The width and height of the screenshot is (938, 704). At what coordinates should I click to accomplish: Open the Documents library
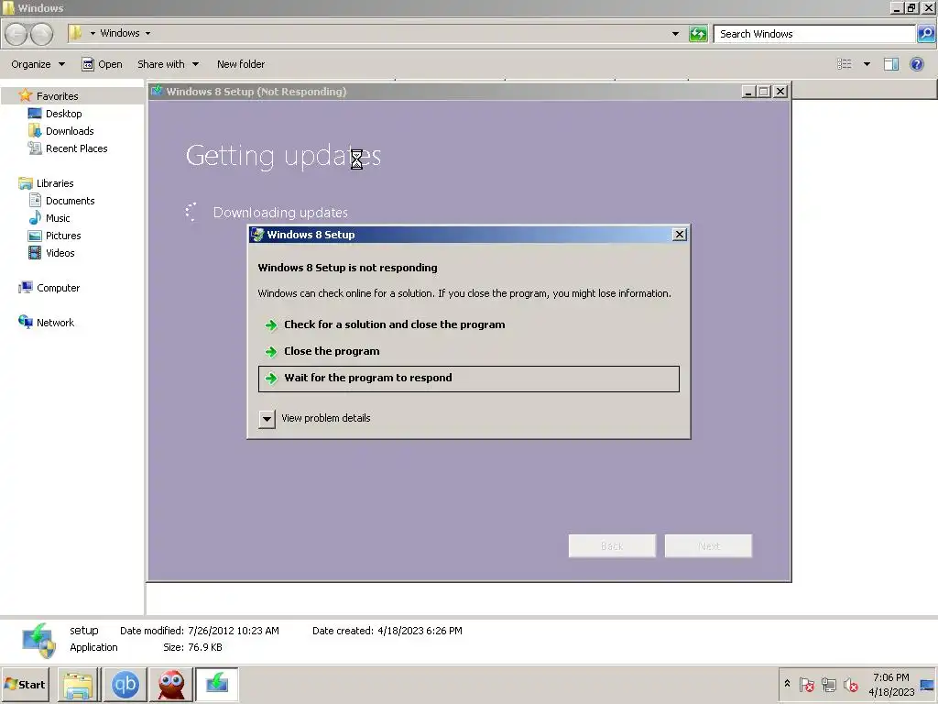pos(70,201)
